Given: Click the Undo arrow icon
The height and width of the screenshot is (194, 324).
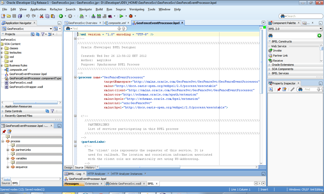Looking at the screenshot, I should click(x=28, y=16).
